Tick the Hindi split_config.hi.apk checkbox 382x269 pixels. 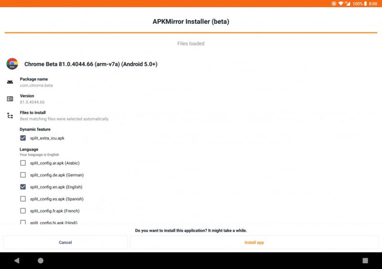click(23, 222)
